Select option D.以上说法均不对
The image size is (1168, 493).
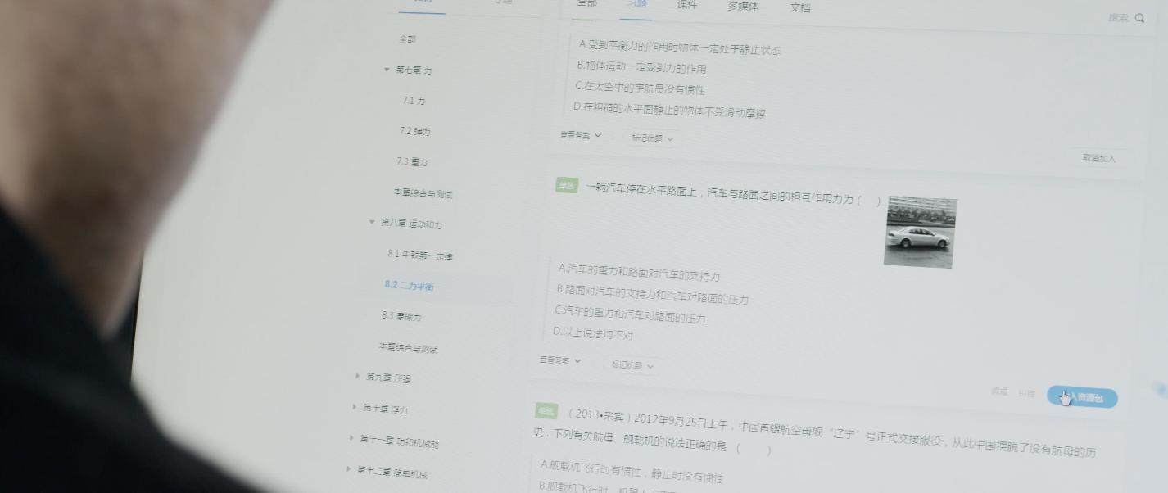pos(592,333)
